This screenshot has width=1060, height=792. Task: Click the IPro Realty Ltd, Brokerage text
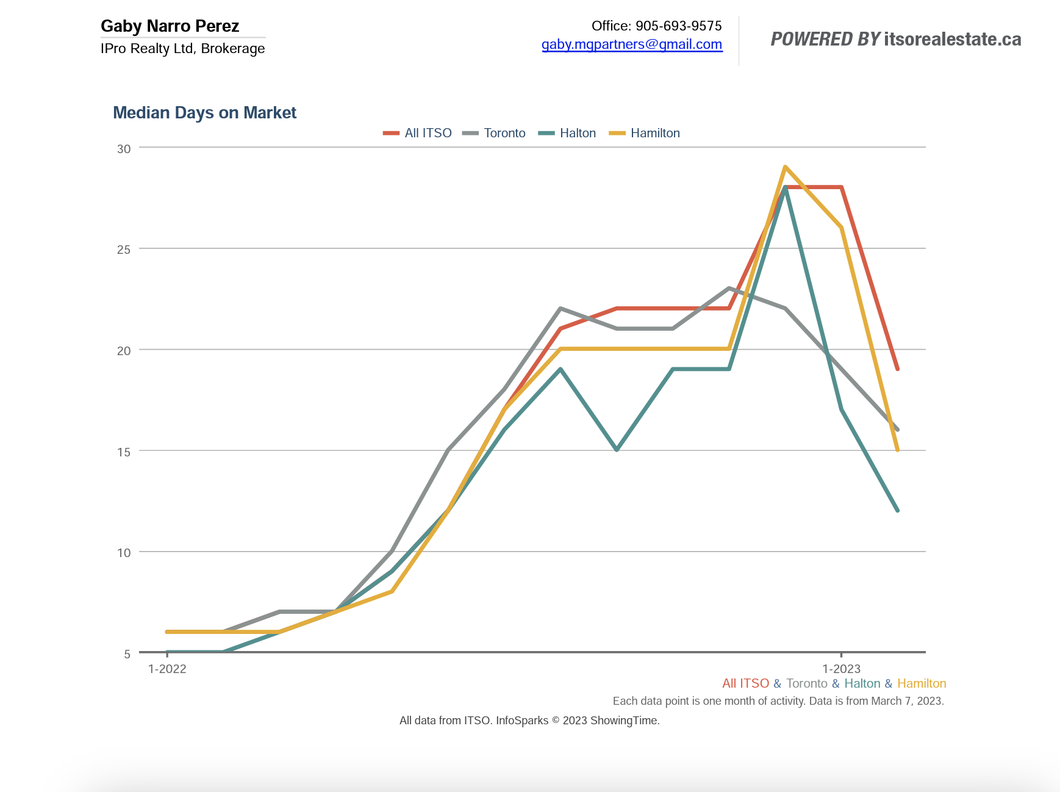[x=182, y=49]
